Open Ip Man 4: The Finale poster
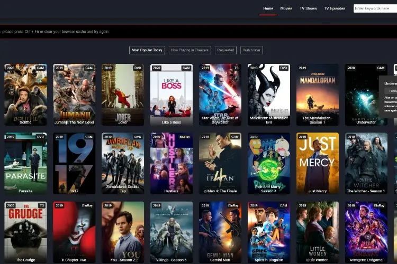397x264 pixels. pos(220,164)
